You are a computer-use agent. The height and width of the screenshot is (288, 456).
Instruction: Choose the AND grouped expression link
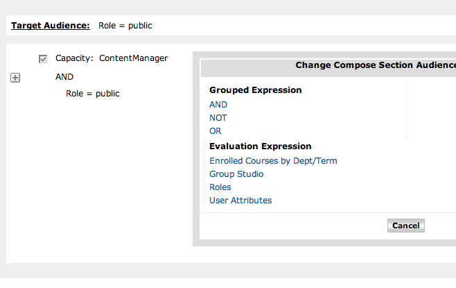coord(218,105)
